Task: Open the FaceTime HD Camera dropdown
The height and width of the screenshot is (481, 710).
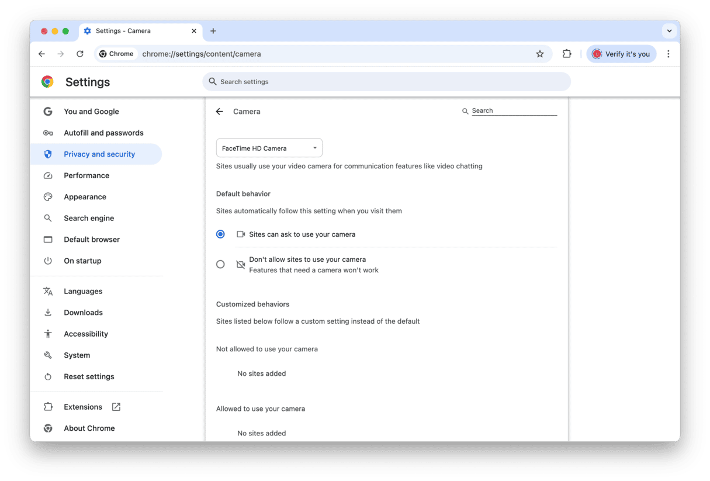Action: click(x=269, y=148)
